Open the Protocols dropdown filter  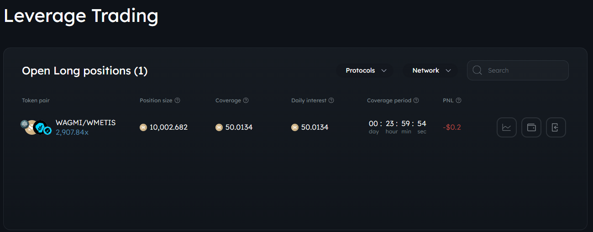coord(366,70)
